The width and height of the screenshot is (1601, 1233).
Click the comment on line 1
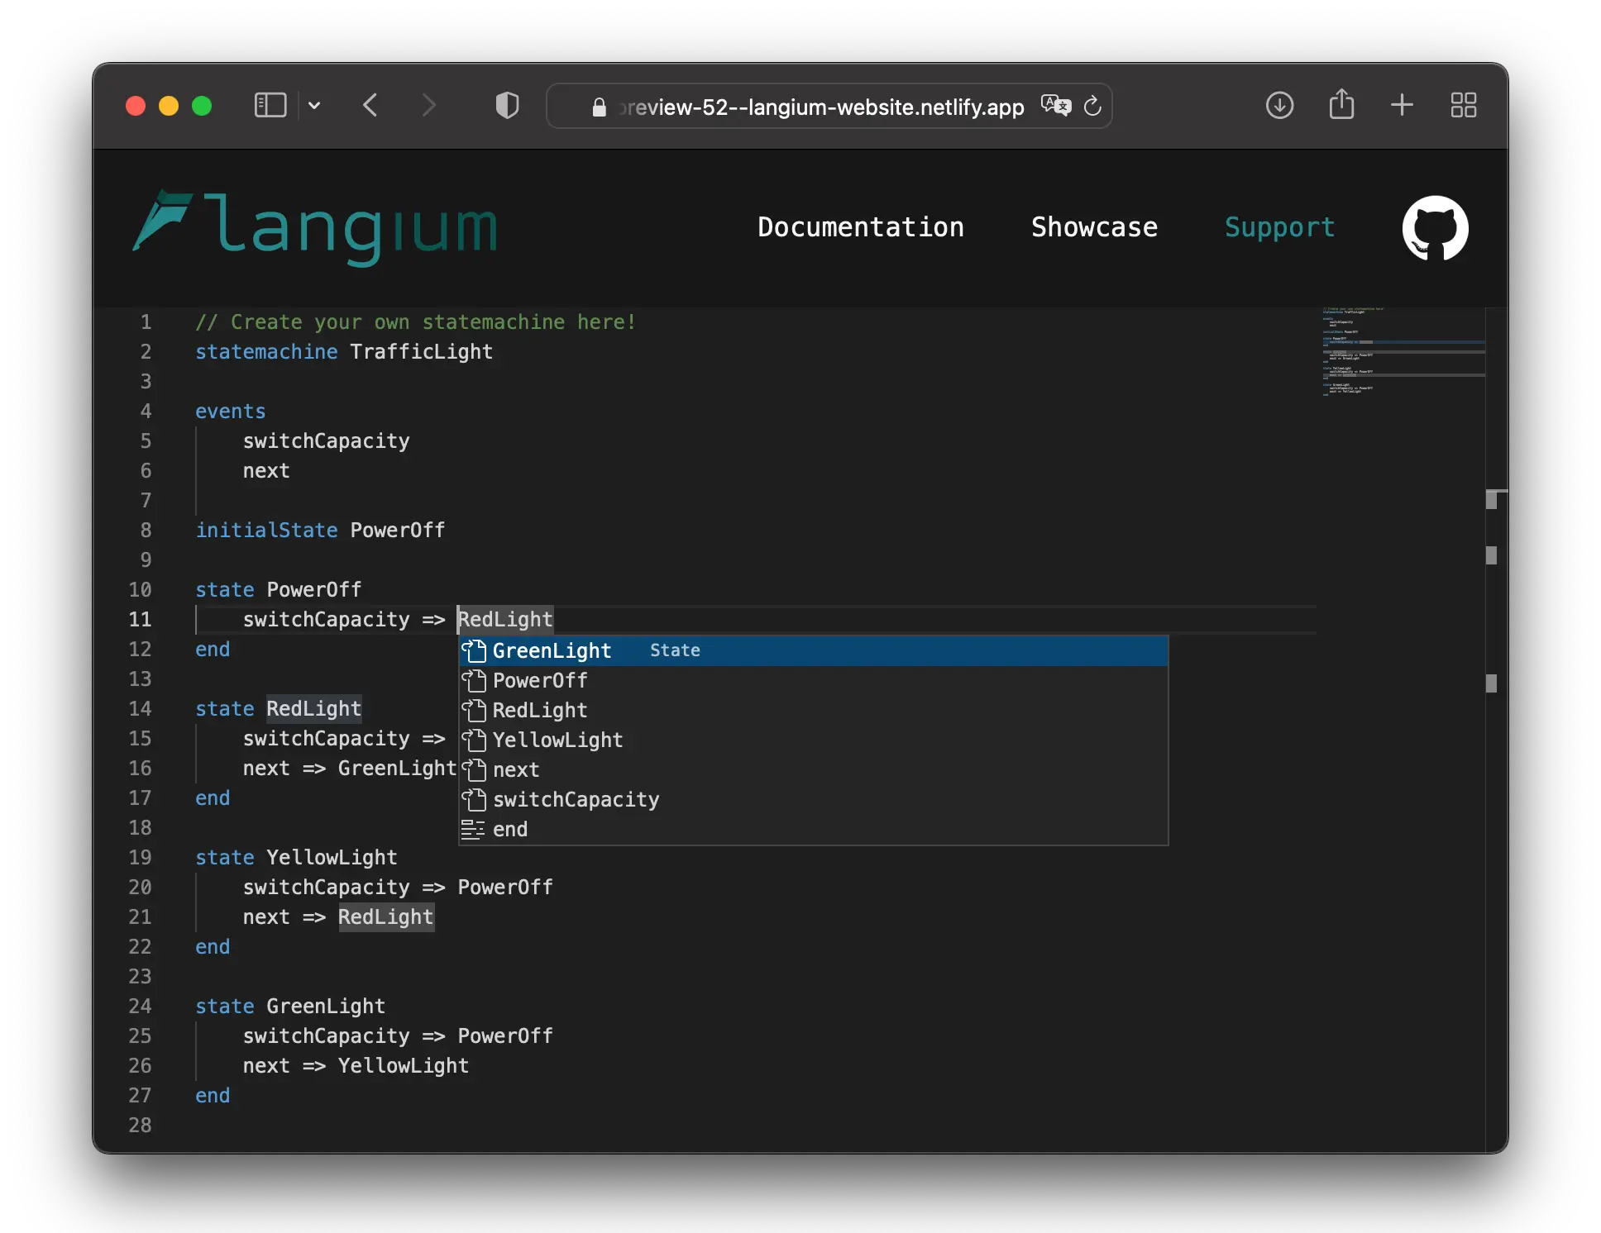tap(416, 322)
